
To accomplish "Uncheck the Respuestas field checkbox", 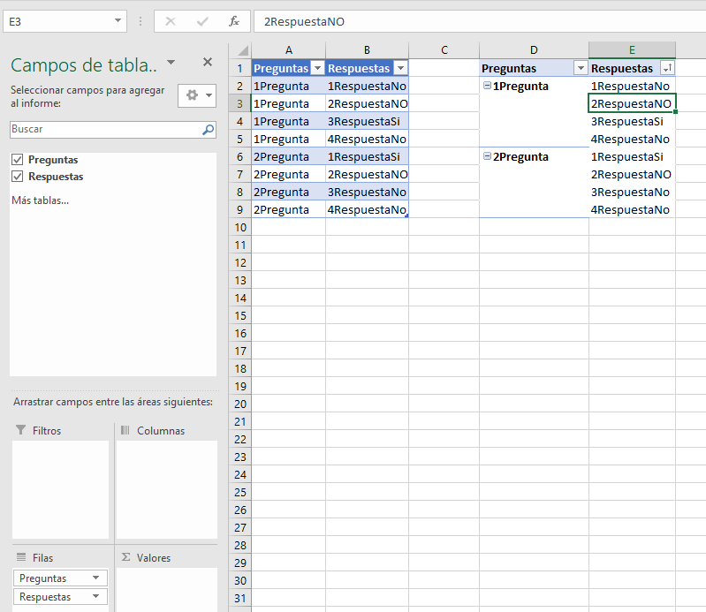I will coord(17,176).
